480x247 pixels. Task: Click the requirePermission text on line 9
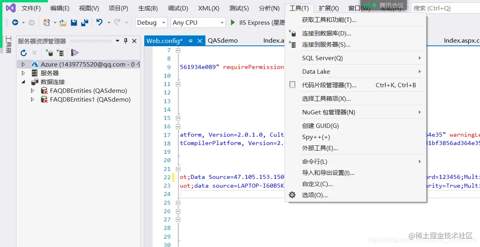[x=253, y=67]
